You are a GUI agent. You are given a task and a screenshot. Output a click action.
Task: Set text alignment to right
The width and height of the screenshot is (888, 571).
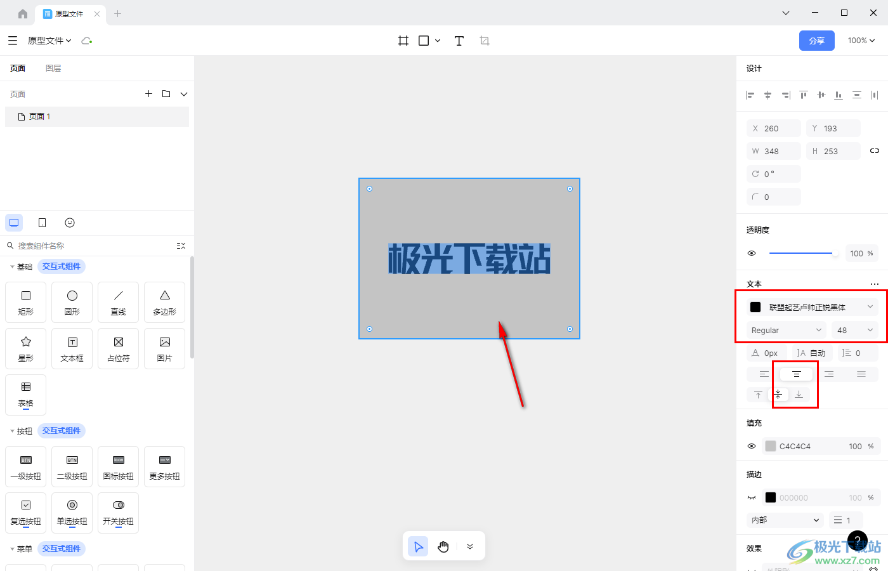829,374
